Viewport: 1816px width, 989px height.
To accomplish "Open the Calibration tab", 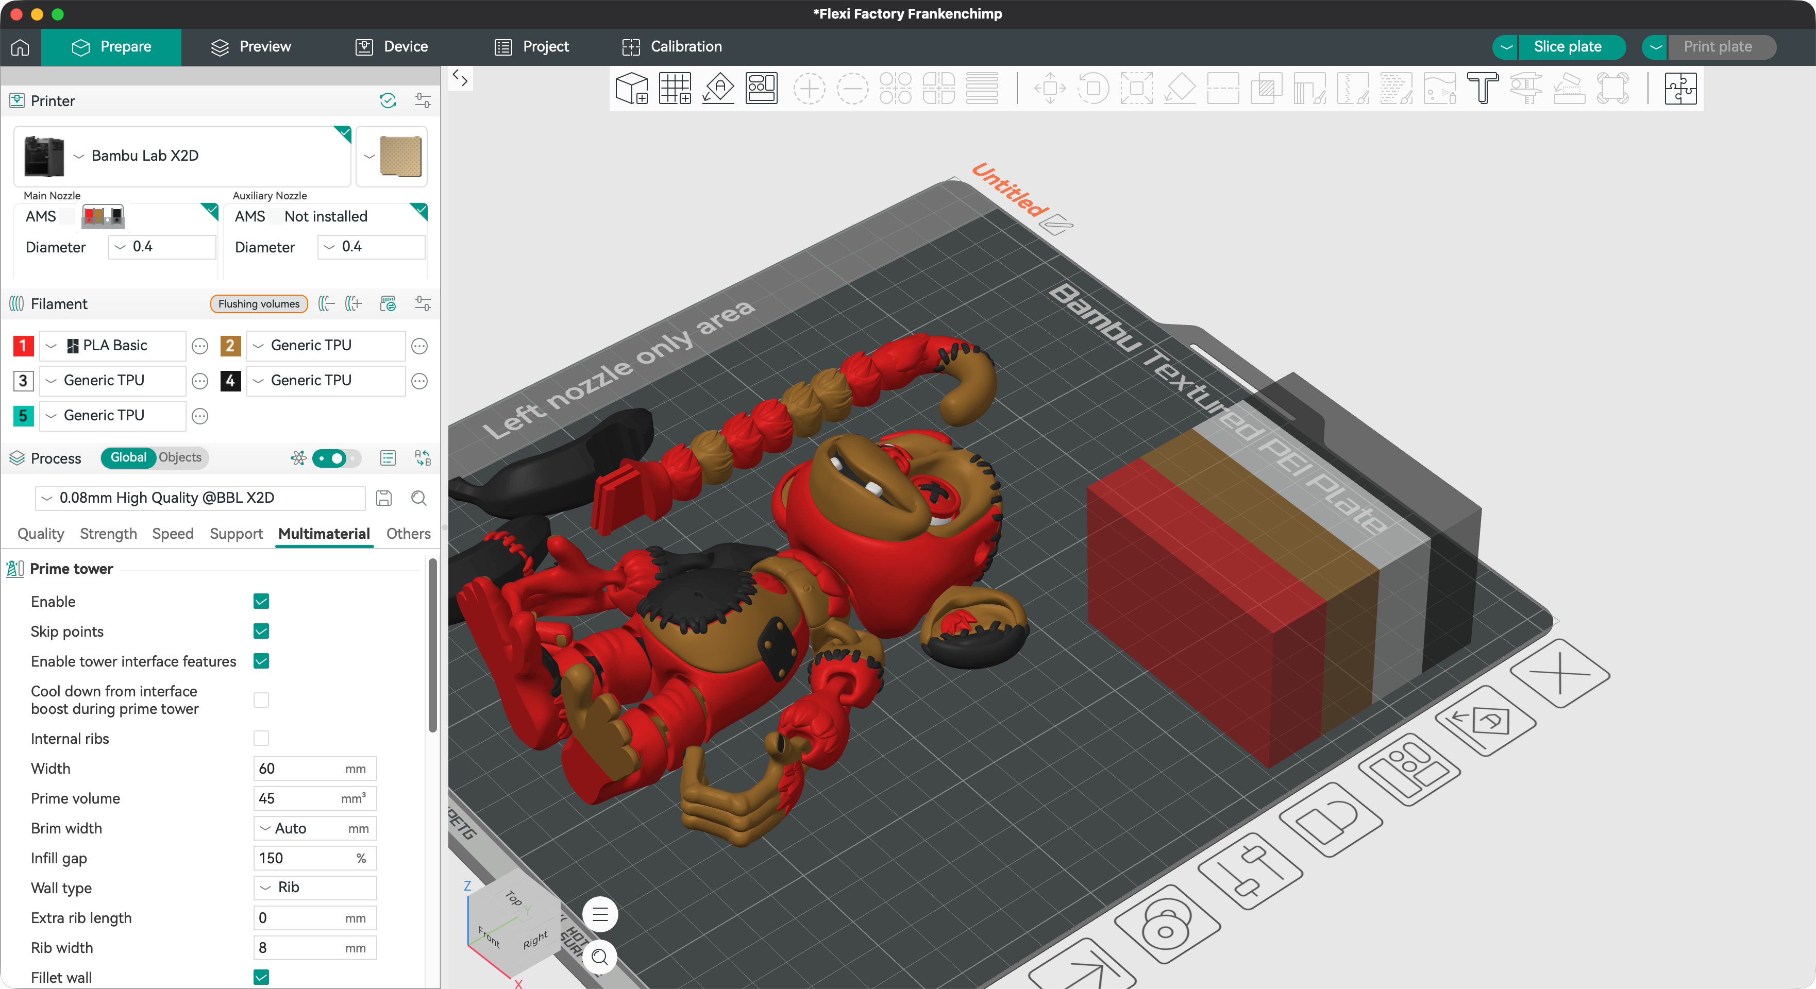I will pyautogui.click(x=672, y=47).
